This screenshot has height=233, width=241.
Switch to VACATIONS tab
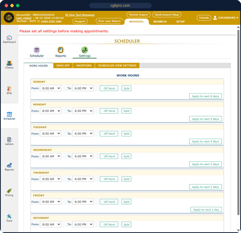point(84,66)
